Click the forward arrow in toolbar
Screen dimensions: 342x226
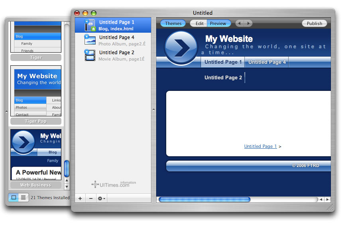(x=248, y=24)
